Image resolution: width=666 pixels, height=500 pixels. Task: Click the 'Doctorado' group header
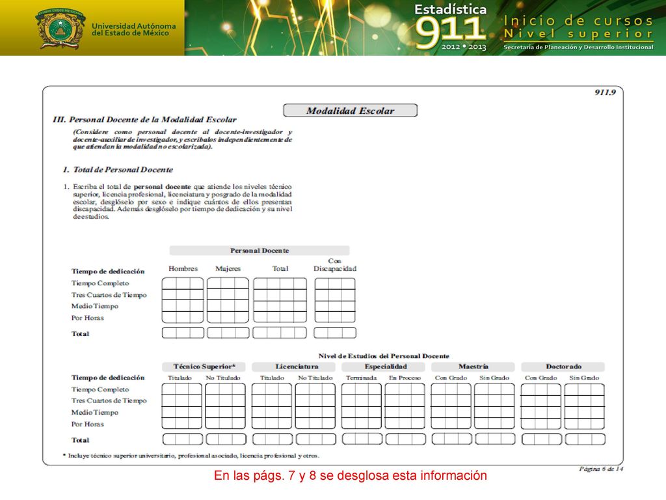pyautogui.click(x=563, y=367)
